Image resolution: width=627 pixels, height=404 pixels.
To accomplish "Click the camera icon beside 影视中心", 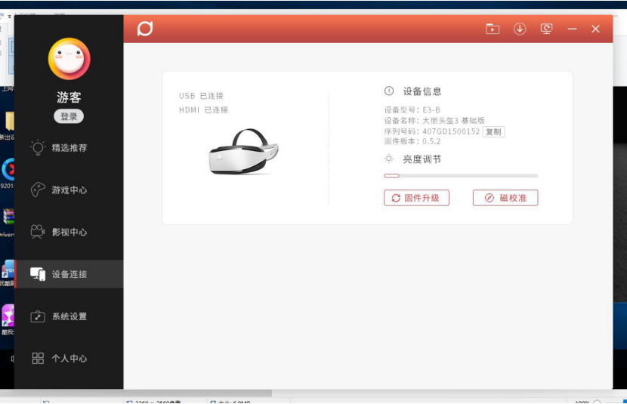I will coord(38,232).
